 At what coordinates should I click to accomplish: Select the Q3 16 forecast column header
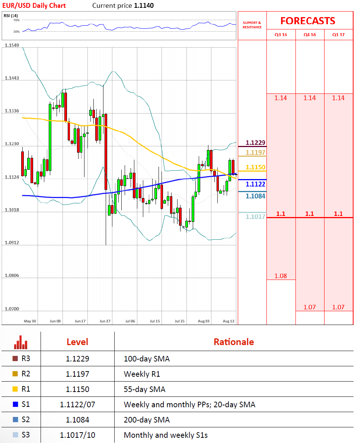coord(281,35)
